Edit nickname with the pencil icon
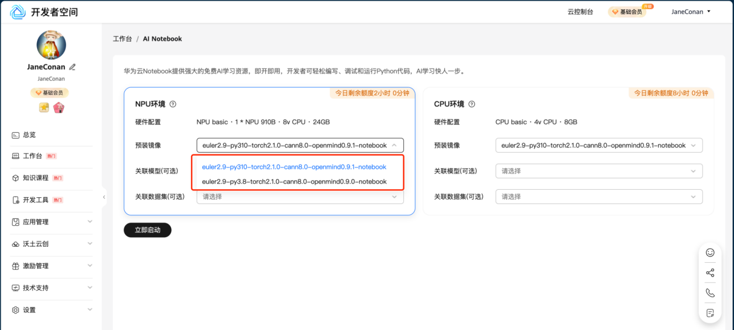734x330 pixels. point(72,67)
